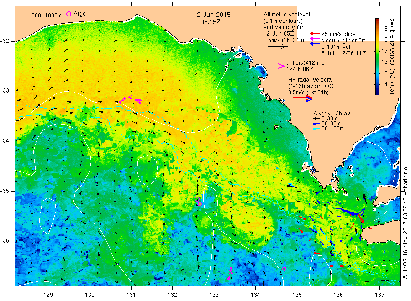Click the "25 cm/s glide" label
The height and width of the screenshot is (301, 411).
tap(338, 34)
